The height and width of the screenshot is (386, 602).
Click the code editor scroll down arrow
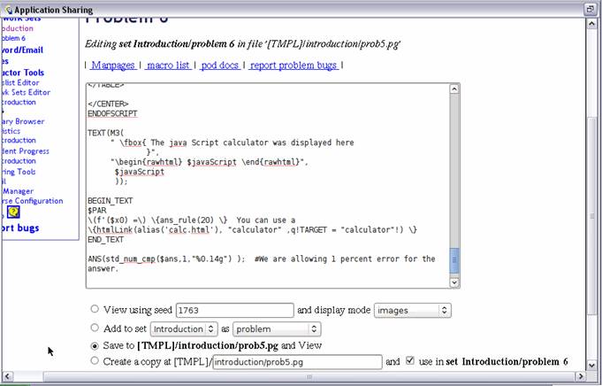coord(454,282)
